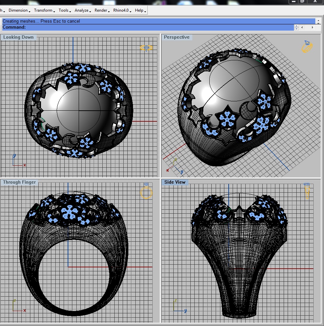Click the tilted ring icon in Perspective viewport
This screenshot has width=324, height=326.
pyautogui.click(x=307, y=47)
